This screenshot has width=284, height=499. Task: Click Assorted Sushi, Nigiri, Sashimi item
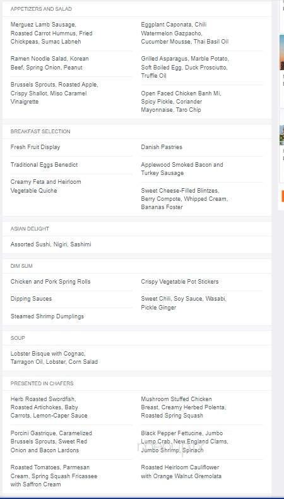click(x=51, y=244)
